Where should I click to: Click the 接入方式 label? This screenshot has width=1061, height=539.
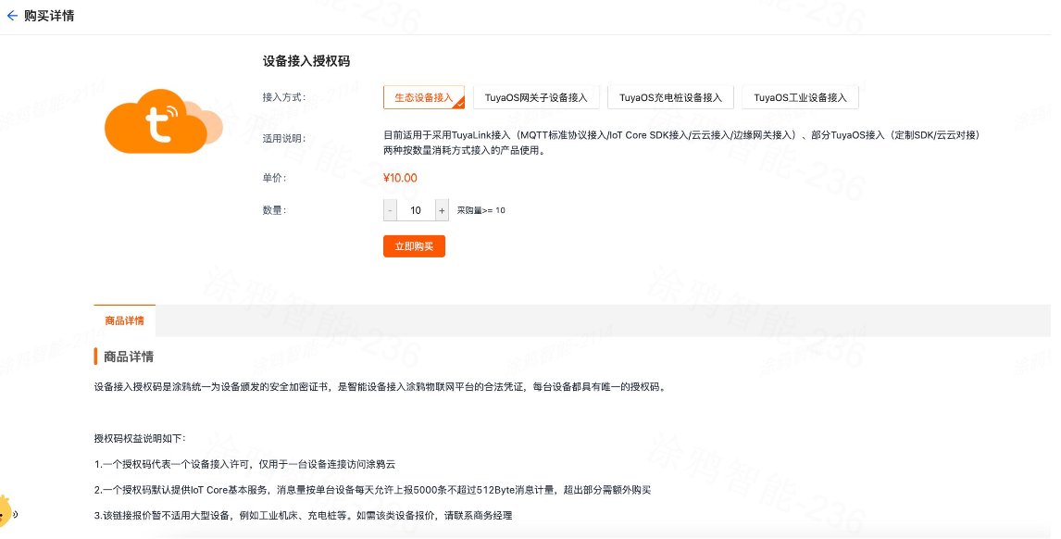[284, 97]
